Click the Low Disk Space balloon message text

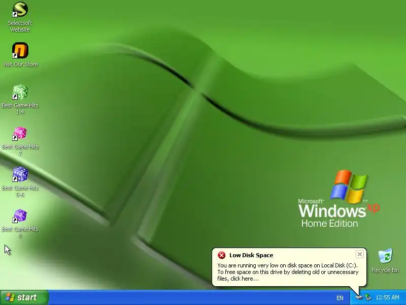288,272
